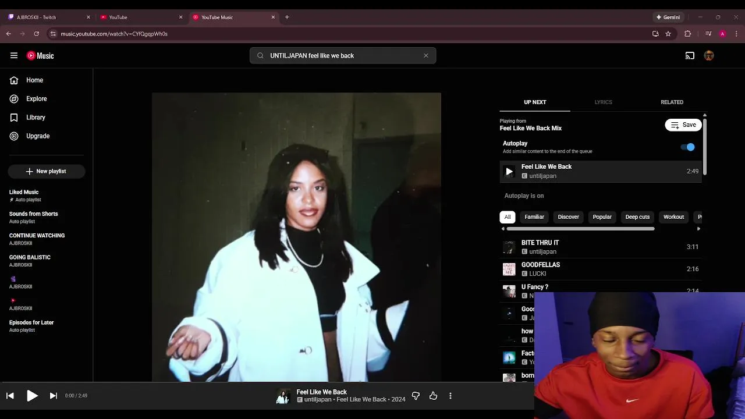Like the current song

coord(433,396)
